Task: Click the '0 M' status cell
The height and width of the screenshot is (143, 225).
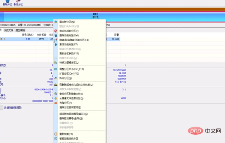Action: click(x=28, y=39)
